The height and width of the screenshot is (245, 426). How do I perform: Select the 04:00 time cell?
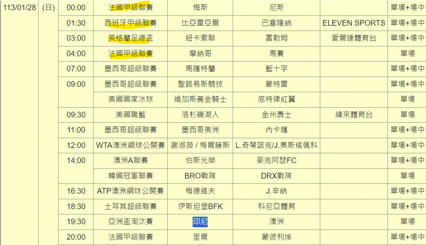point(76,54)
